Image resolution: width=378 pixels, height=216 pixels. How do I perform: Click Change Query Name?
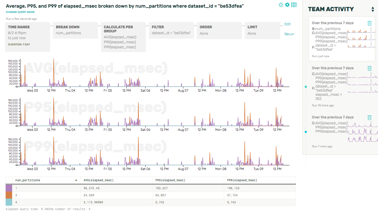(x=20, y=12)
